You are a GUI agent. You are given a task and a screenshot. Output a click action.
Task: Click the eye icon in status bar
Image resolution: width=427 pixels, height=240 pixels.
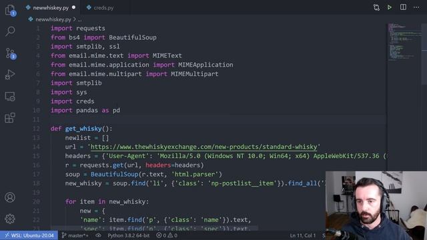point(98,235)
